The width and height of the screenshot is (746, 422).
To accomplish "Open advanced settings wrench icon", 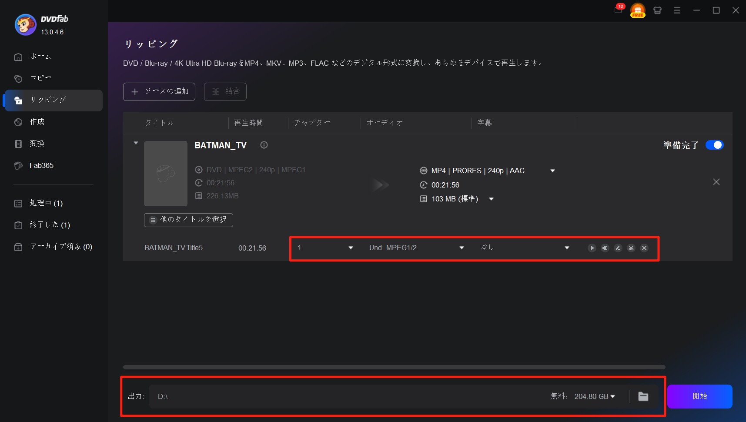I will [605, 248].
